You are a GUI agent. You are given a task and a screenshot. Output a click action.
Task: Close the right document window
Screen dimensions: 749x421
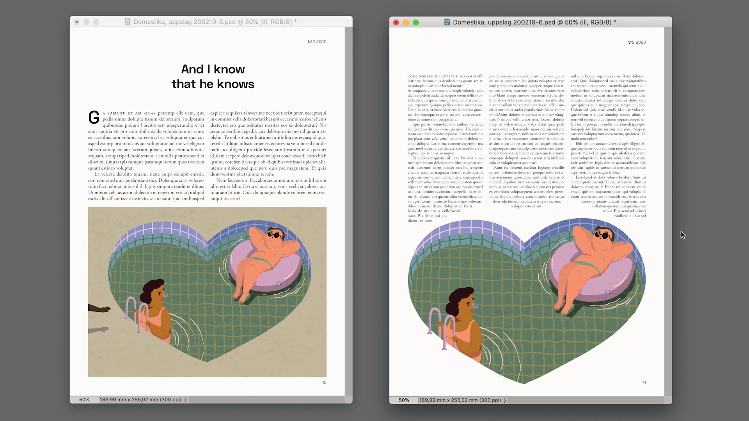click(396, 23)
